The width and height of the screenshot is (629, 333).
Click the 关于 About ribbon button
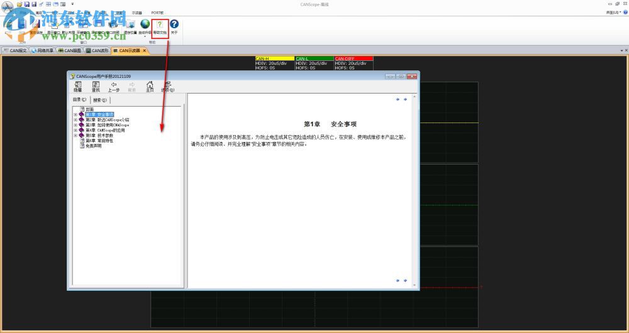pyautogui.click(x=174, y=27)
